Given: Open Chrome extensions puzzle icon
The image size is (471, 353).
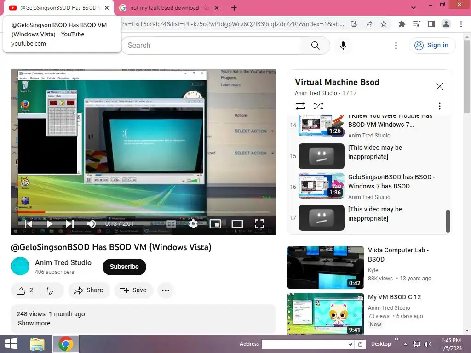Looking at the screenshot, I should tap(402, 24).
